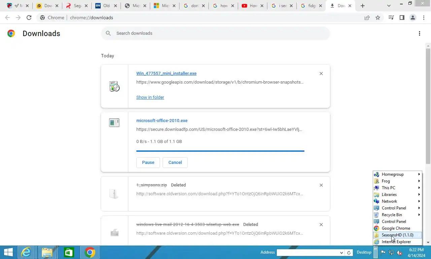
Task: Click the share page icon in address bar
Action: point(367,18)
